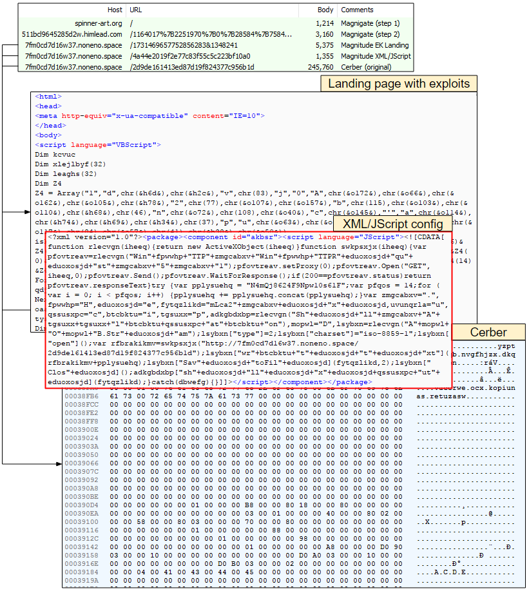Click hex offset 00039158
Image resolution: width=529 pixels, height=591 pixels.
(x=81, y=556)
